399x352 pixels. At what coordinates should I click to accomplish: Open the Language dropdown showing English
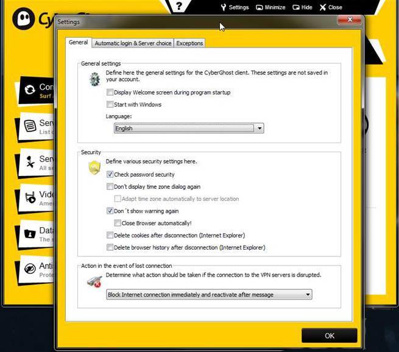click(189, 128)
